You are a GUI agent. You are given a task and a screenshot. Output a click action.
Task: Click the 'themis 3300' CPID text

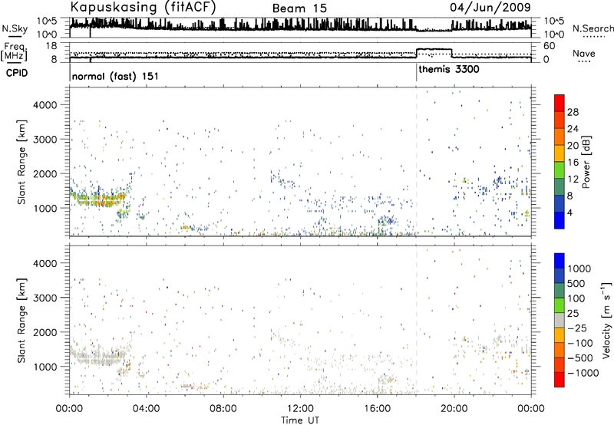(449, 70)
